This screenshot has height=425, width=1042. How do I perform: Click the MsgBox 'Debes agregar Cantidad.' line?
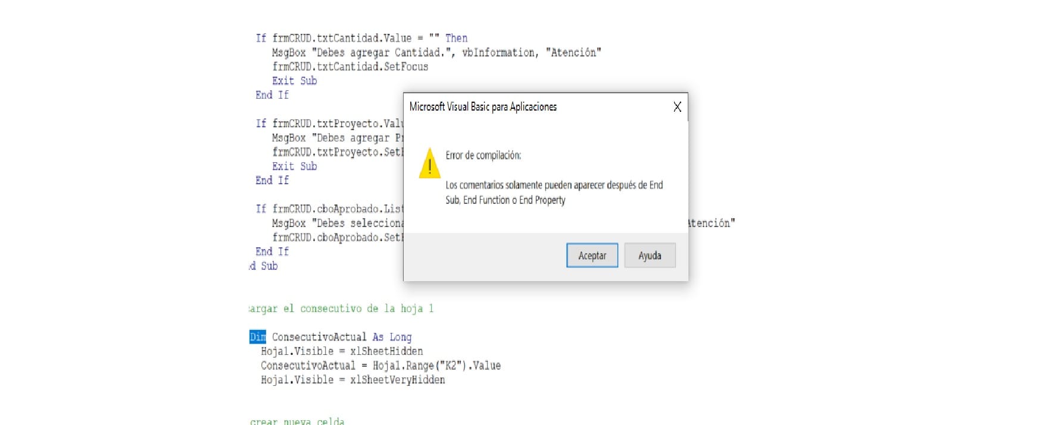(x=436, y=52)
